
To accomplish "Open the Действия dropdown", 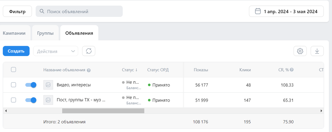I will [x=56, y=51].
